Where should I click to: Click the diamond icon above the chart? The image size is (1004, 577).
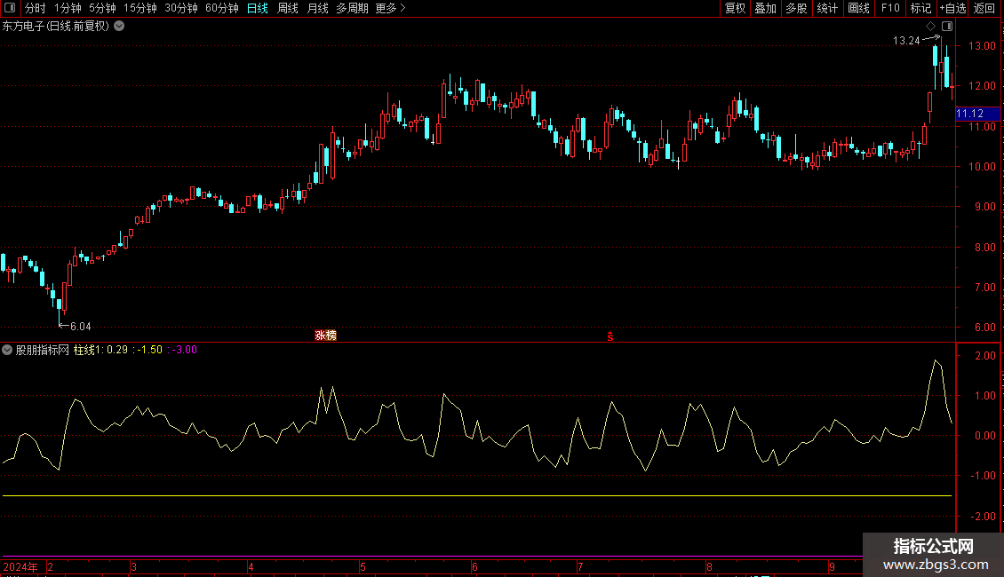930,27
